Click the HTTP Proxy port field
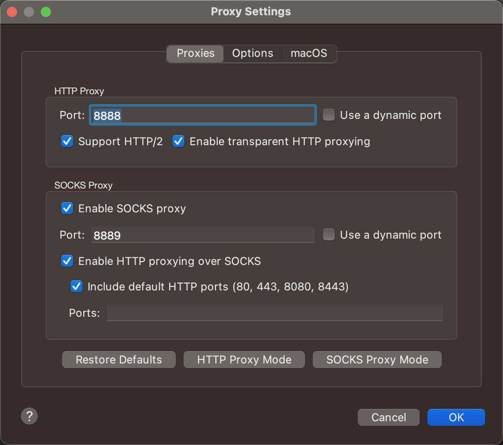This screenshot has width=503, height=445. pyautogui.click(x=203, y=115)
